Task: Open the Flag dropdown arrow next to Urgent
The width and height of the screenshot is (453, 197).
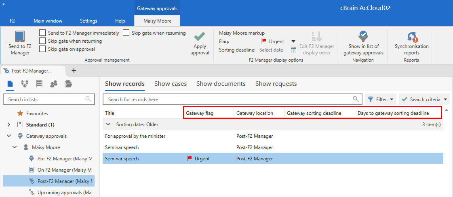Action: pos(293,41)
